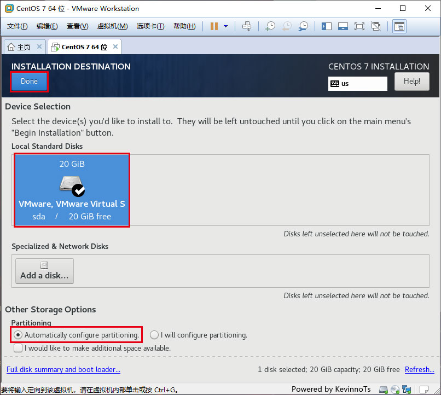Select I will configure partitioning
The height and width of the screenshot is (395, 441).
[x=199, y=335]
